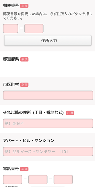Viewport: 95px width, 187px height.
Task: Click the 必須 badge beside 市区町村
Action: [x=24, y=85]
